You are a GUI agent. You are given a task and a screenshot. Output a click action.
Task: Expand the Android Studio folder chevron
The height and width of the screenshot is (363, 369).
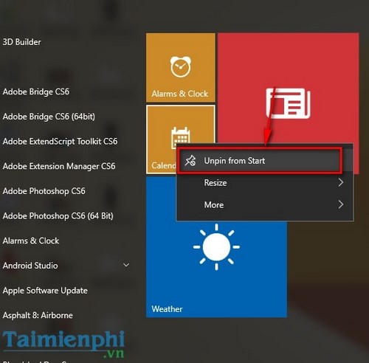click(126, 265)
